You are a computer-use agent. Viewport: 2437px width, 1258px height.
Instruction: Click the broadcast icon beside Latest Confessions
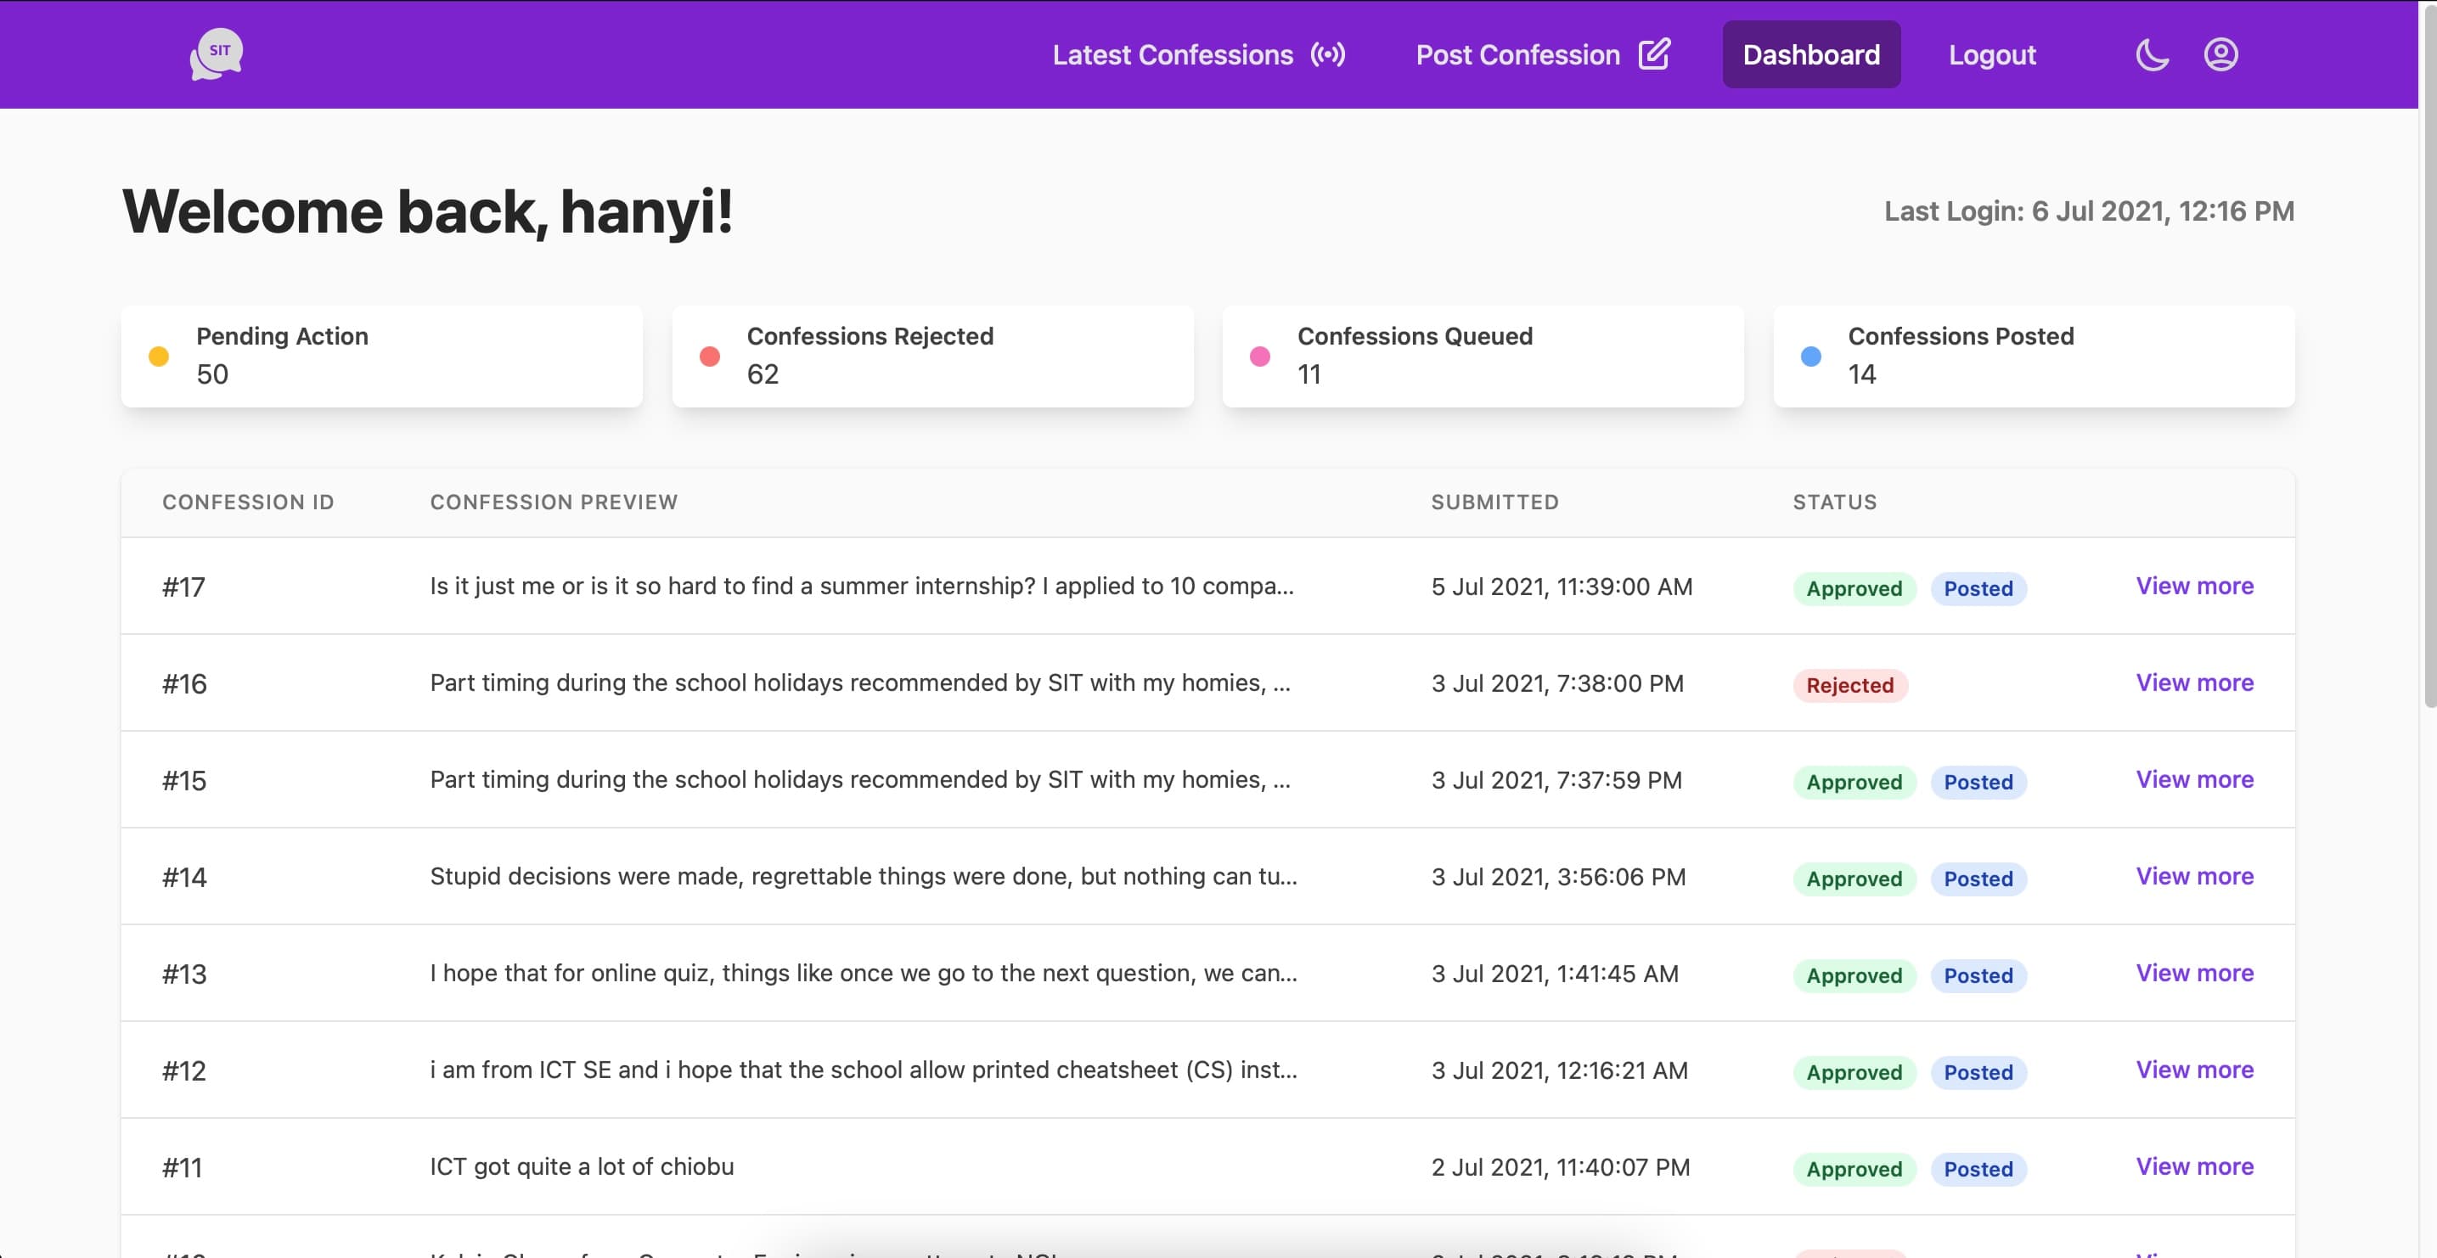1327,55
